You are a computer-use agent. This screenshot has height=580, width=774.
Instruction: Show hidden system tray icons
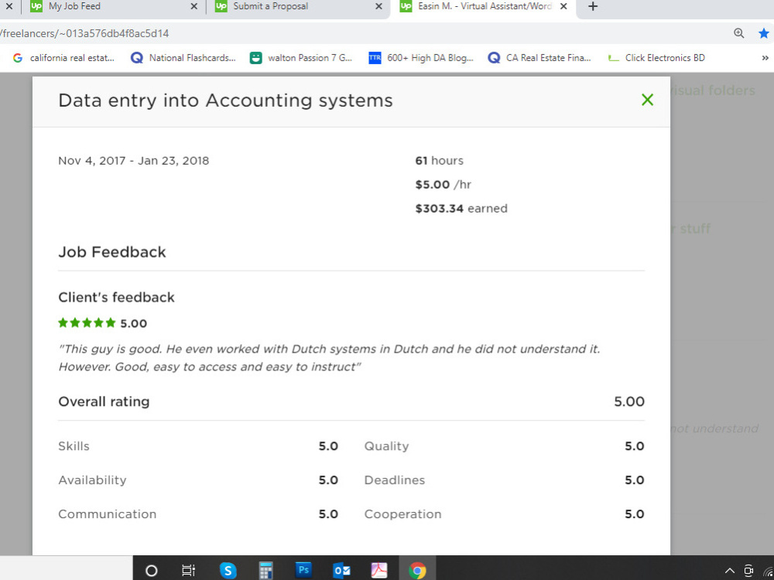[730, 571]
